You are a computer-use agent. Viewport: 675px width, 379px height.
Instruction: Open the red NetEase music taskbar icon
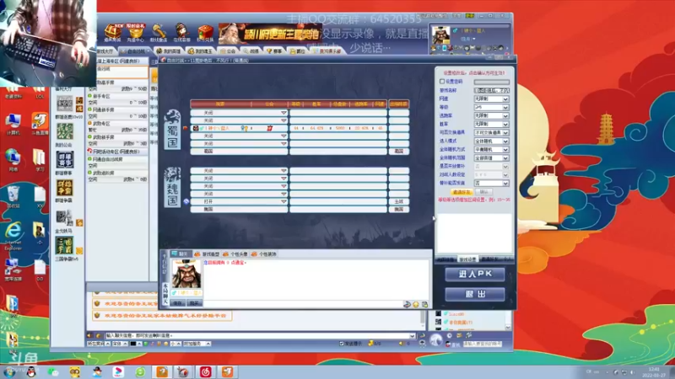(x=205, y=372)
